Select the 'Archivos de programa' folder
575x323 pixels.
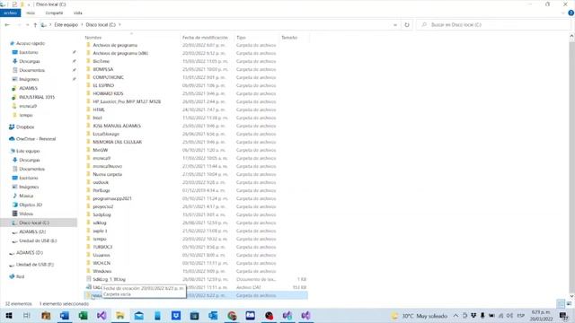(x=115, y=45)
